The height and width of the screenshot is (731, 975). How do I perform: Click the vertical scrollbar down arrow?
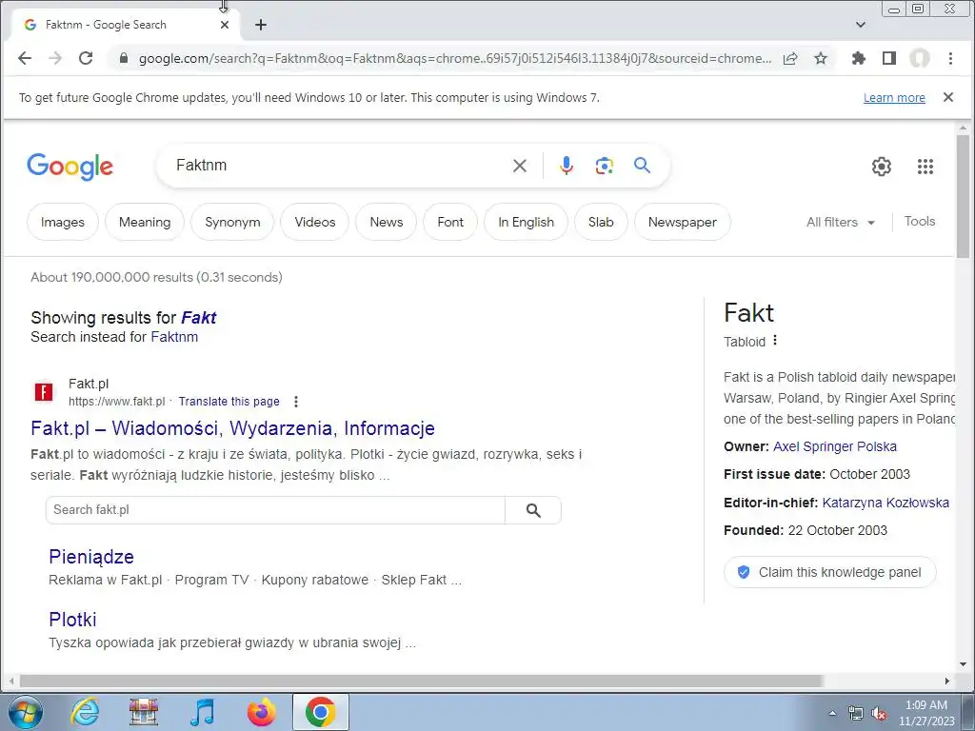tap(963, 664)
